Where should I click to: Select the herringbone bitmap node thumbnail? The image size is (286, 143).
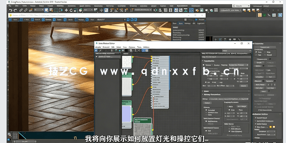tap(143, 130)
